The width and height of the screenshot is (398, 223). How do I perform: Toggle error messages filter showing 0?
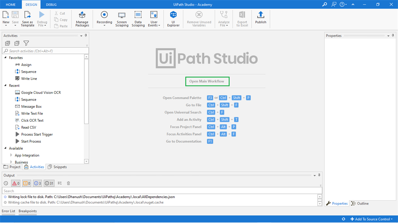[16, 183]
